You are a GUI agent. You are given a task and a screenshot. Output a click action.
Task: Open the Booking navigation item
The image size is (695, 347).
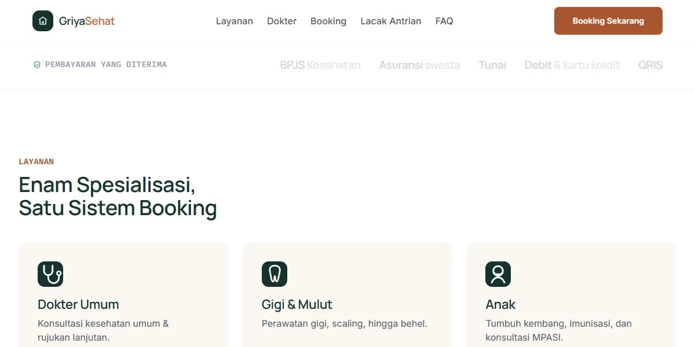point(328,21)
